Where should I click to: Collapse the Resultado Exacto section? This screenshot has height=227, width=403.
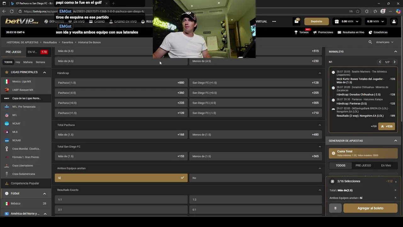(320, 190)
